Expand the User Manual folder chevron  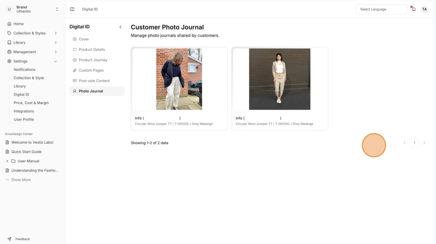tap(7, 161)
